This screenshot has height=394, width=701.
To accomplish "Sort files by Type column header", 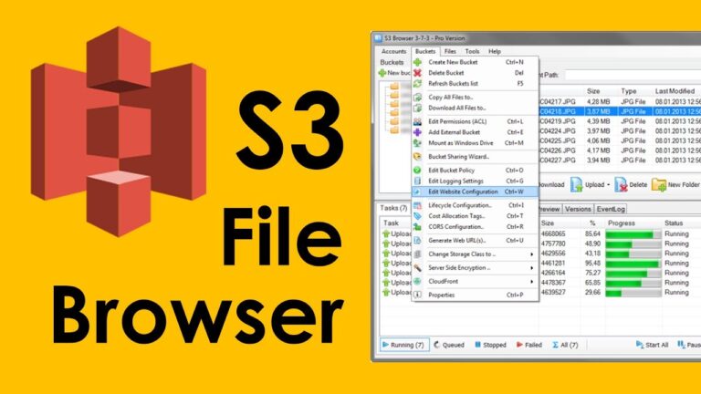I will click(629, 91).
